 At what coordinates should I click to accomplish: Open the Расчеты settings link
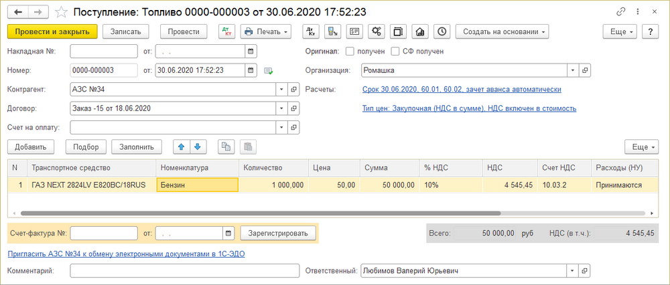pos(462,90)
